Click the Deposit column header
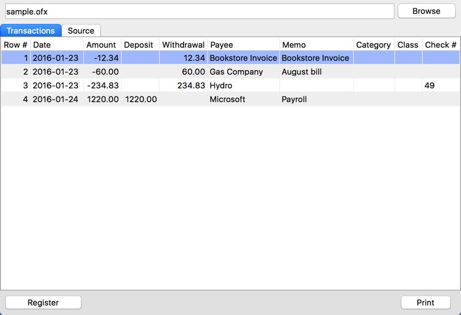This screenshot has width=461, height=315. pos(140,44)
